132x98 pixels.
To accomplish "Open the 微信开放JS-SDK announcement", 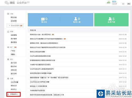I will [x=40, y=35].
